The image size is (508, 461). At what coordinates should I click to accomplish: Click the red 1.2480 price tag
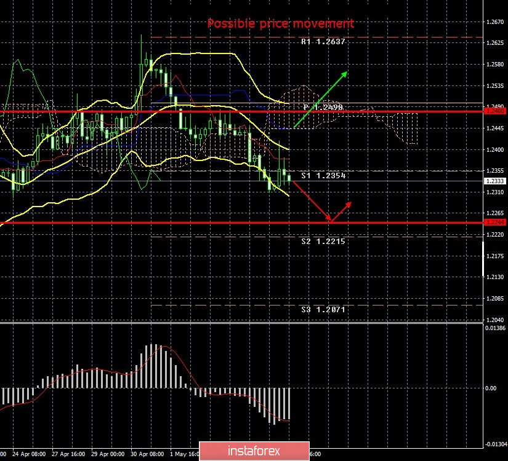pyautogui.click(x=494, y=111)
